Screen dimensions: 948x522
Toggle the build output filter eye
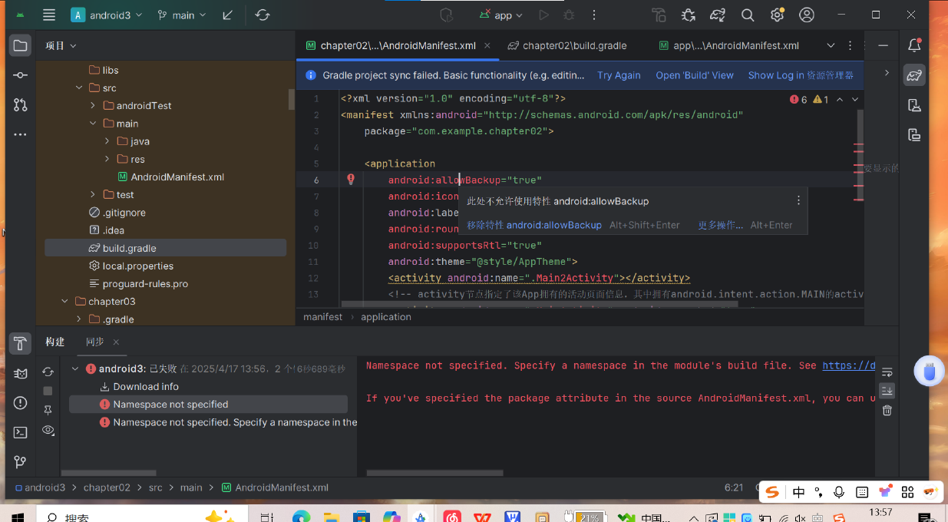[x=48, y=430]
